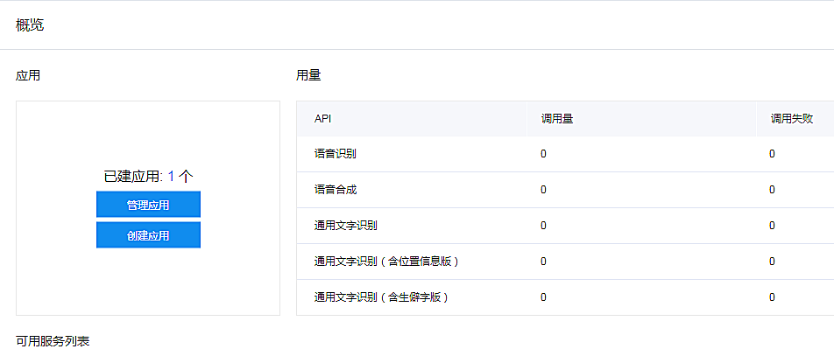Select the 语音识别 row label
The image size is (834, 349).
(336, 154)
